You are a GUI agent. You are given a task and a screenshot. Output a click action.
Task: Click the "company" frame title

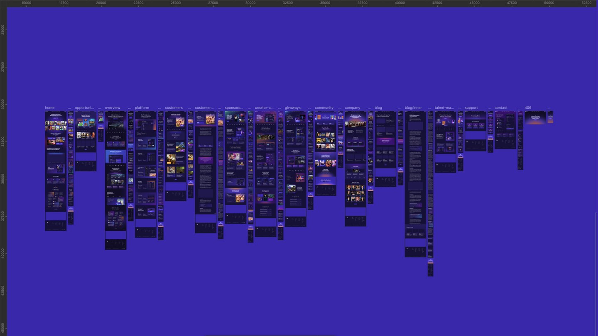pos(353,108)
